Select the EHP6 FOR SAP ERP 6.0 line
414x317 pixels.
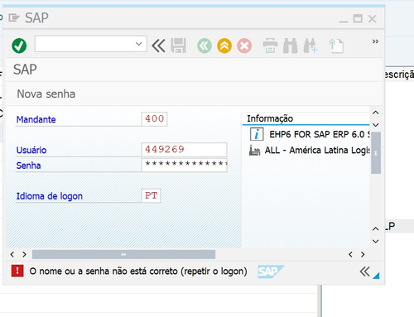(320, 135)
